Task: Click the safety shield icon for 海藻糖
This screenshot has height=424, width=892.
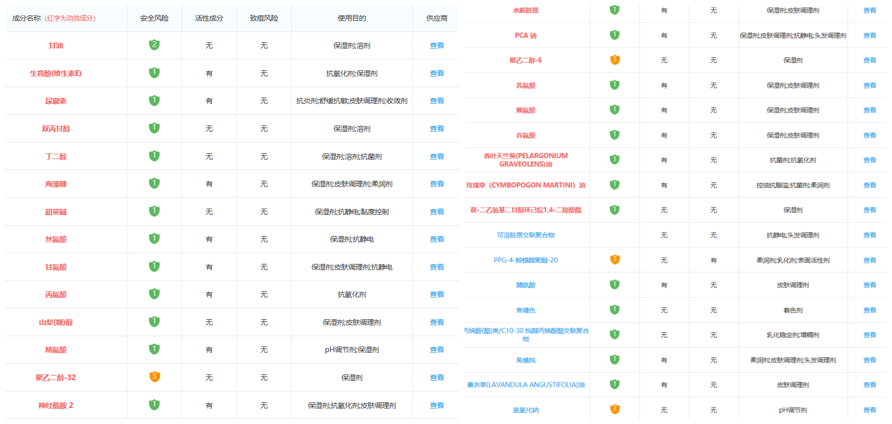Action: (154, 183)
